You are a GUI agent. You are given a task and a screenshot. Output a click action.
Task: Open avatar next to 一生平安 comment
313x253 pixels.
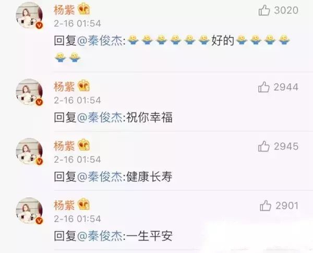29,211
